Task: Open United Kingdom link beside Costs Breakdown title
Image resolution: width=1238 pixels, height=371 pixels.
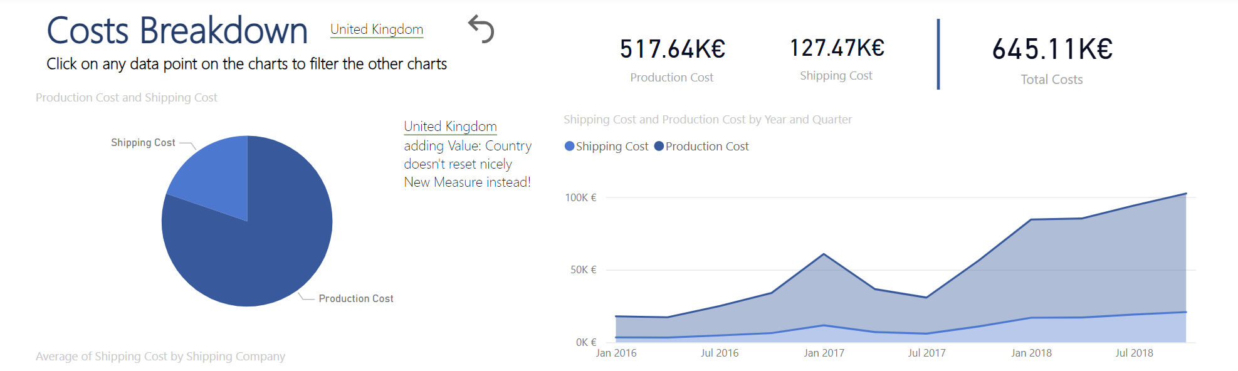Action: coord(376,29)
